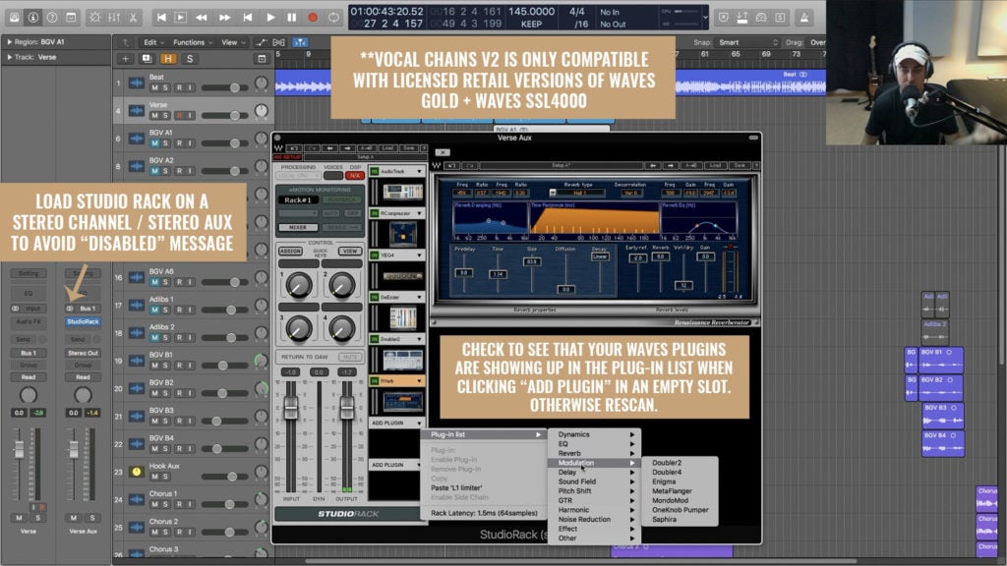The height and width of the screenshot is (566, 1007).
Task: Adjust the BGV B2 track volume slider
Action: click(224, 393)
